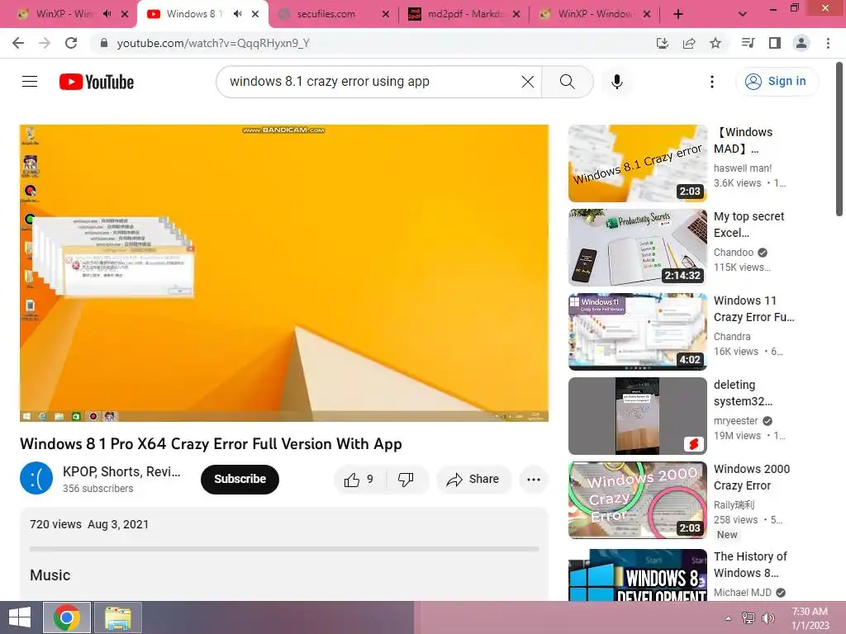Image resolution: width=846 pixels, height=634 pixels.
Task: Go back to the previous page
Action: (18, 43)
